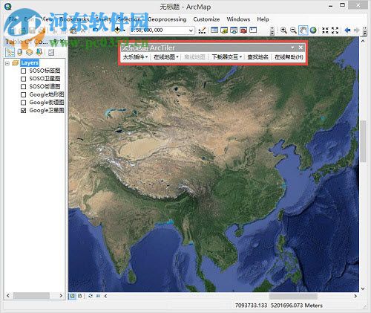Switch to Layout View button
The width and height of the screenshot is (371, 313).
click(80, 296)
